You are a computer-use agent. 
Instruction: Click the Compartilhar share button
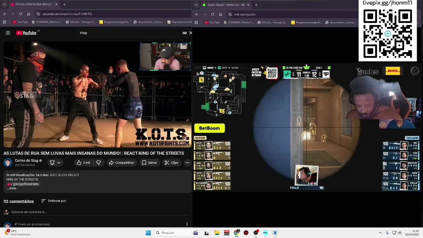click(x=121, y=163)
